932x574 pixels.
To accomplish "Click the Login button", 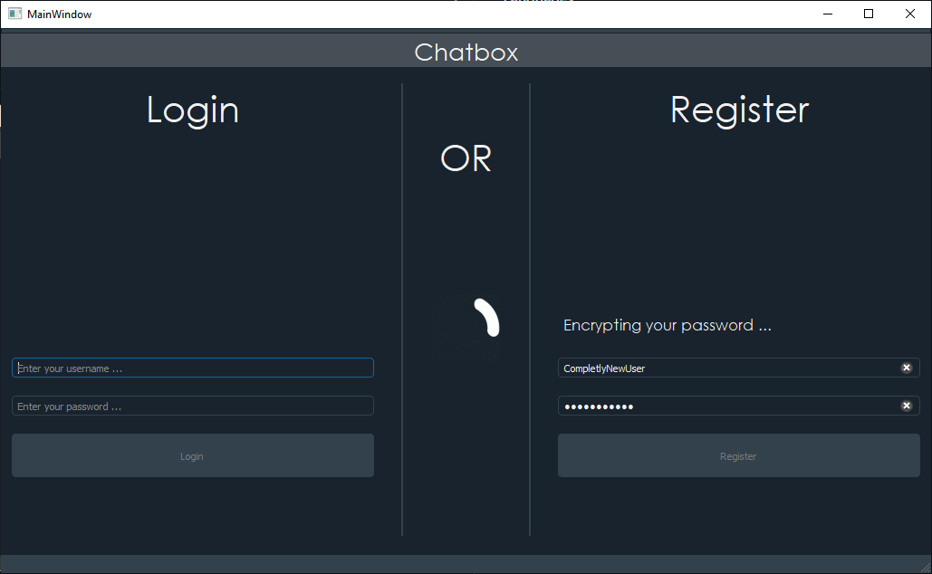I will pyautogui.click(x=193, y=455).
